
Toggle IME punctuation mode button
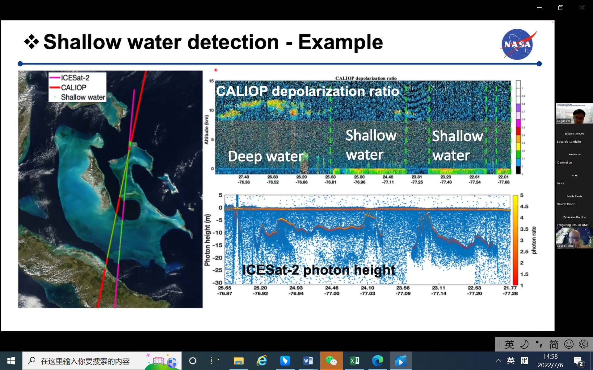pyautogui.click(x=539, y=344)
